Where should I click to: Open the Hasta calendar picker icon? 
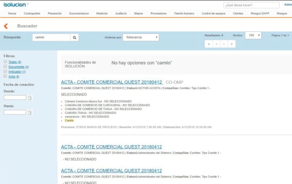pyautogui.click(x=30, y=112)
